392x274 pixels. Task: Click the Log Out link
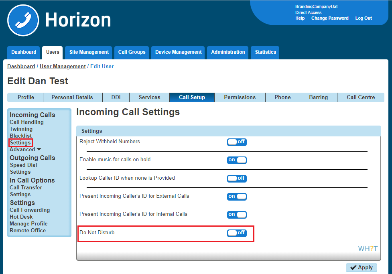tap(364, 18)
